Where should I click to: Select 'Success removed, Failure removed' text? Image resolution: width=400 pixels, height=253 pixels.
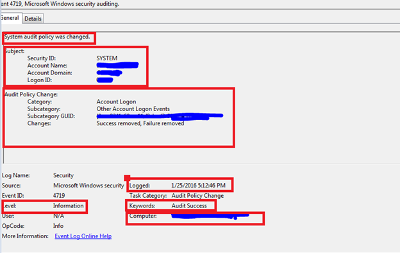coord(140,123)
